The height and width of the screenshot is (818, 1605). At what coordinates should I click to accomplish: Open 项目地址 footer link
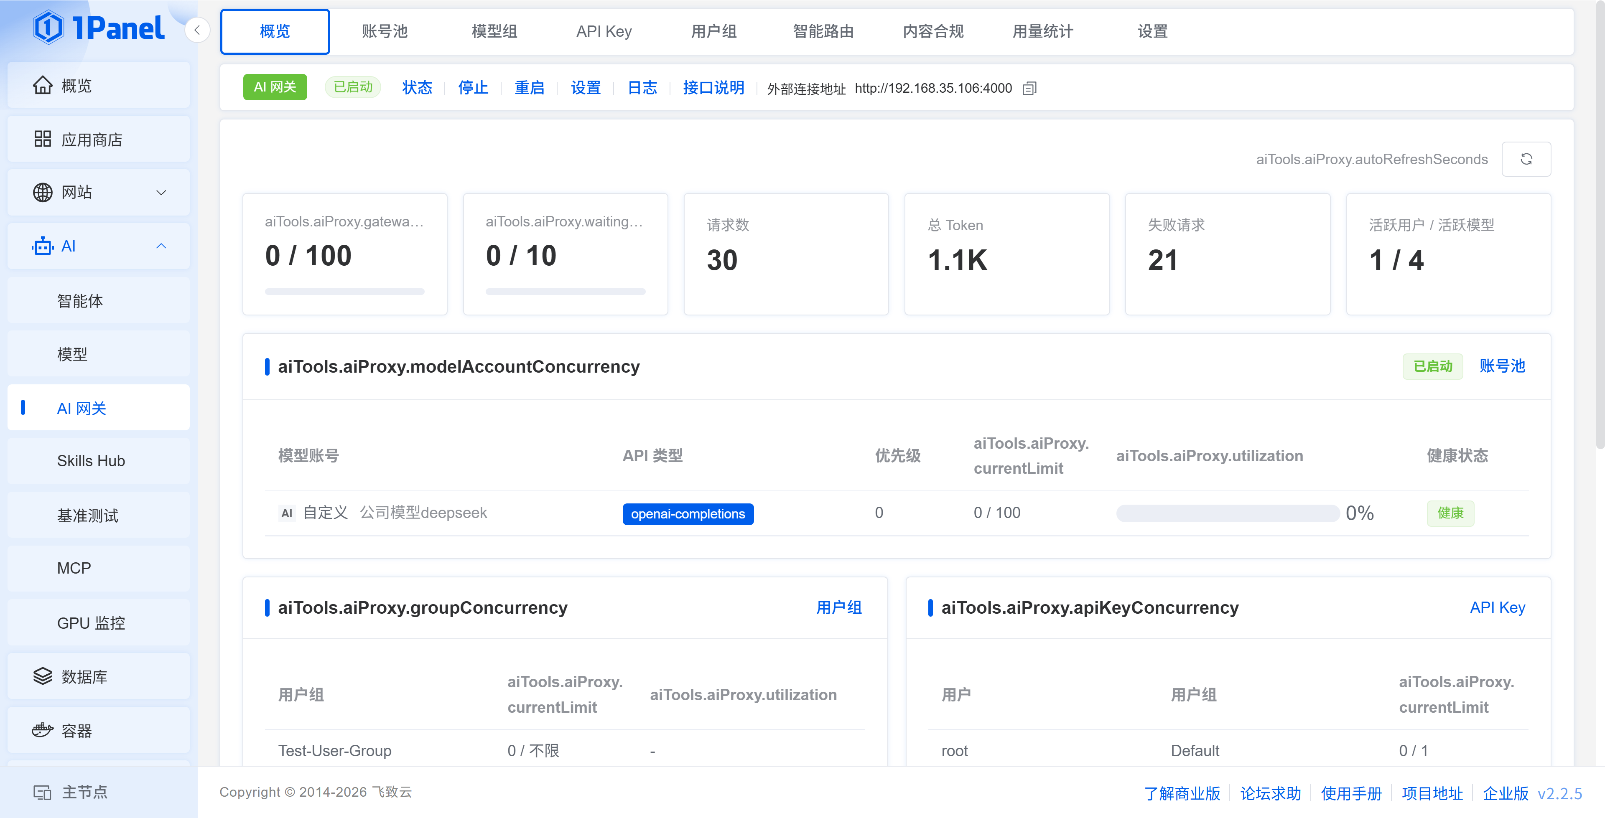click(1432, 793)
